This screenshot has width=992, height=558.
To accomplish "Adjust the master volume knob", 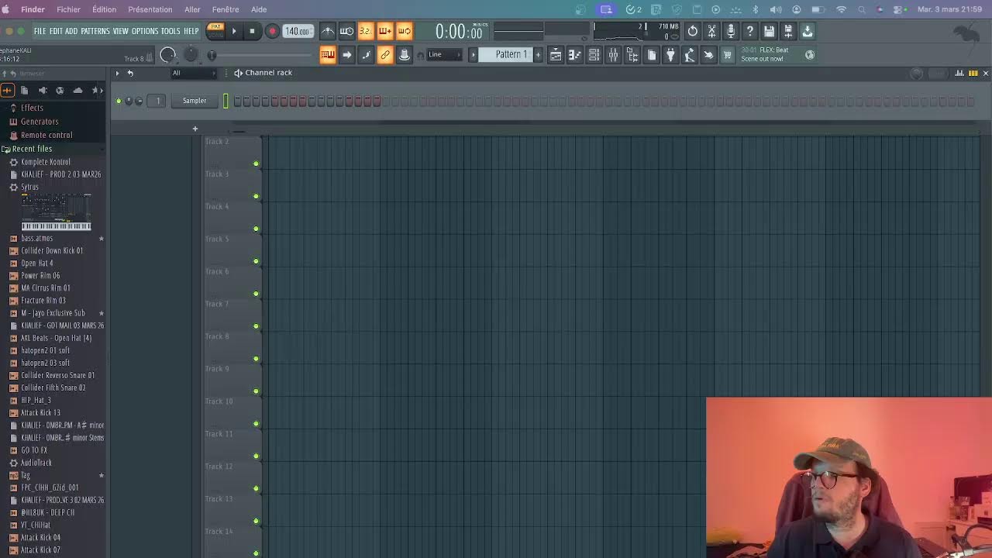I will (x=168, y=55).
